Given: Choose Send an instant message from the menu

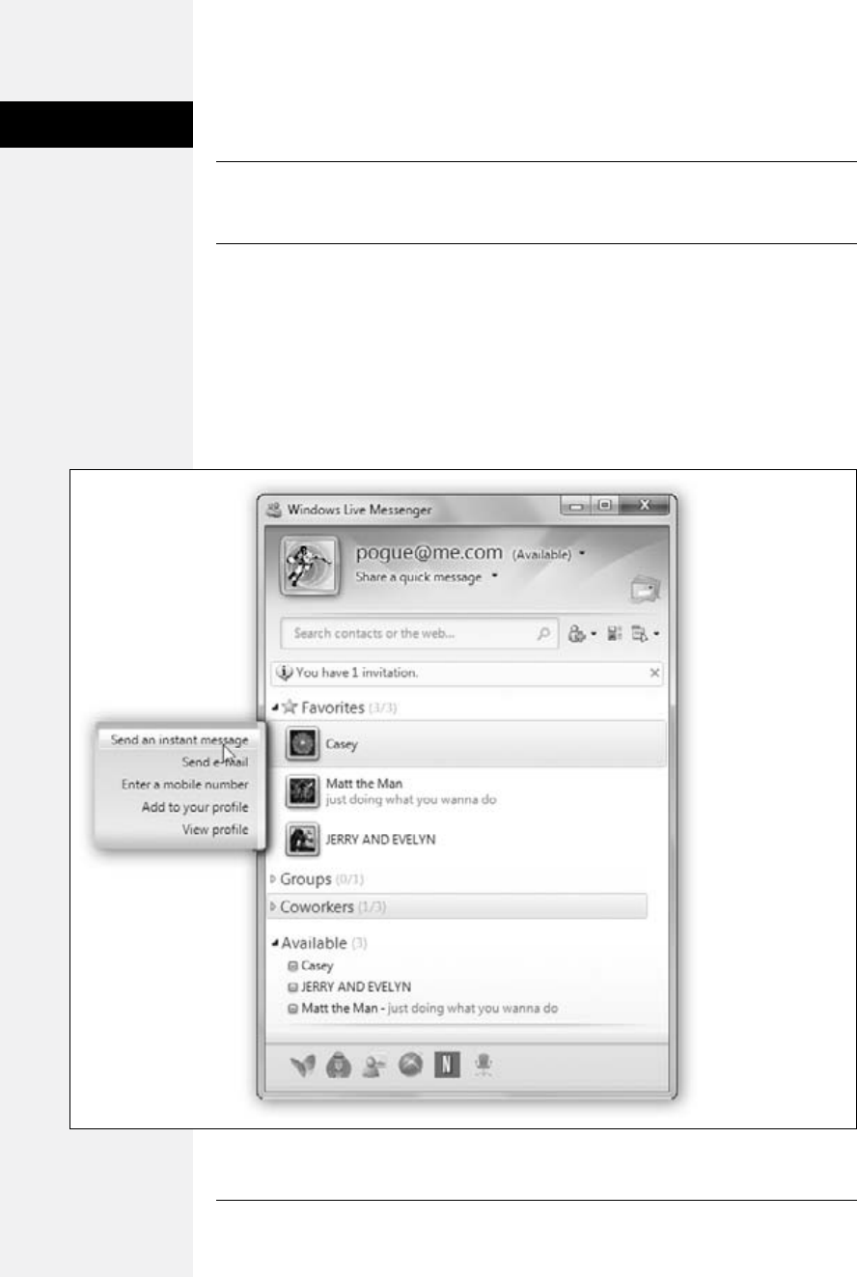Looking at the screenshot, I should pos(179,740).
